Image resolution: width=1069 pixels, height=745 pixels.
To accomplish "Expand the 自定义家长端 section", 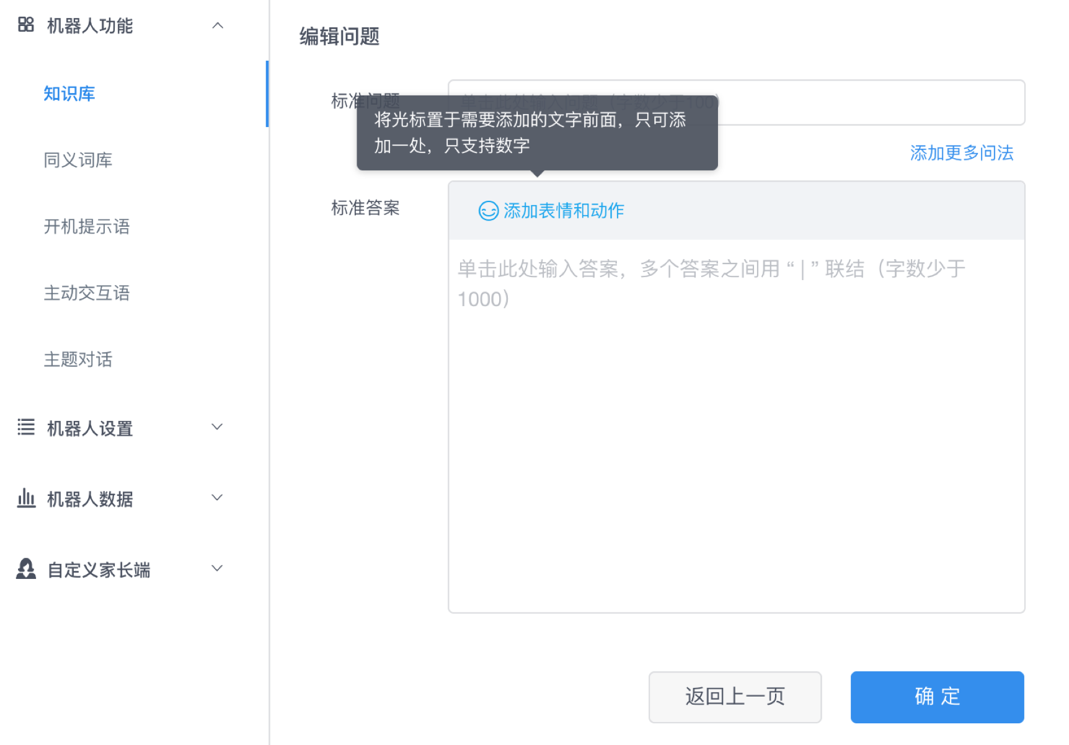I will (216, 568).
